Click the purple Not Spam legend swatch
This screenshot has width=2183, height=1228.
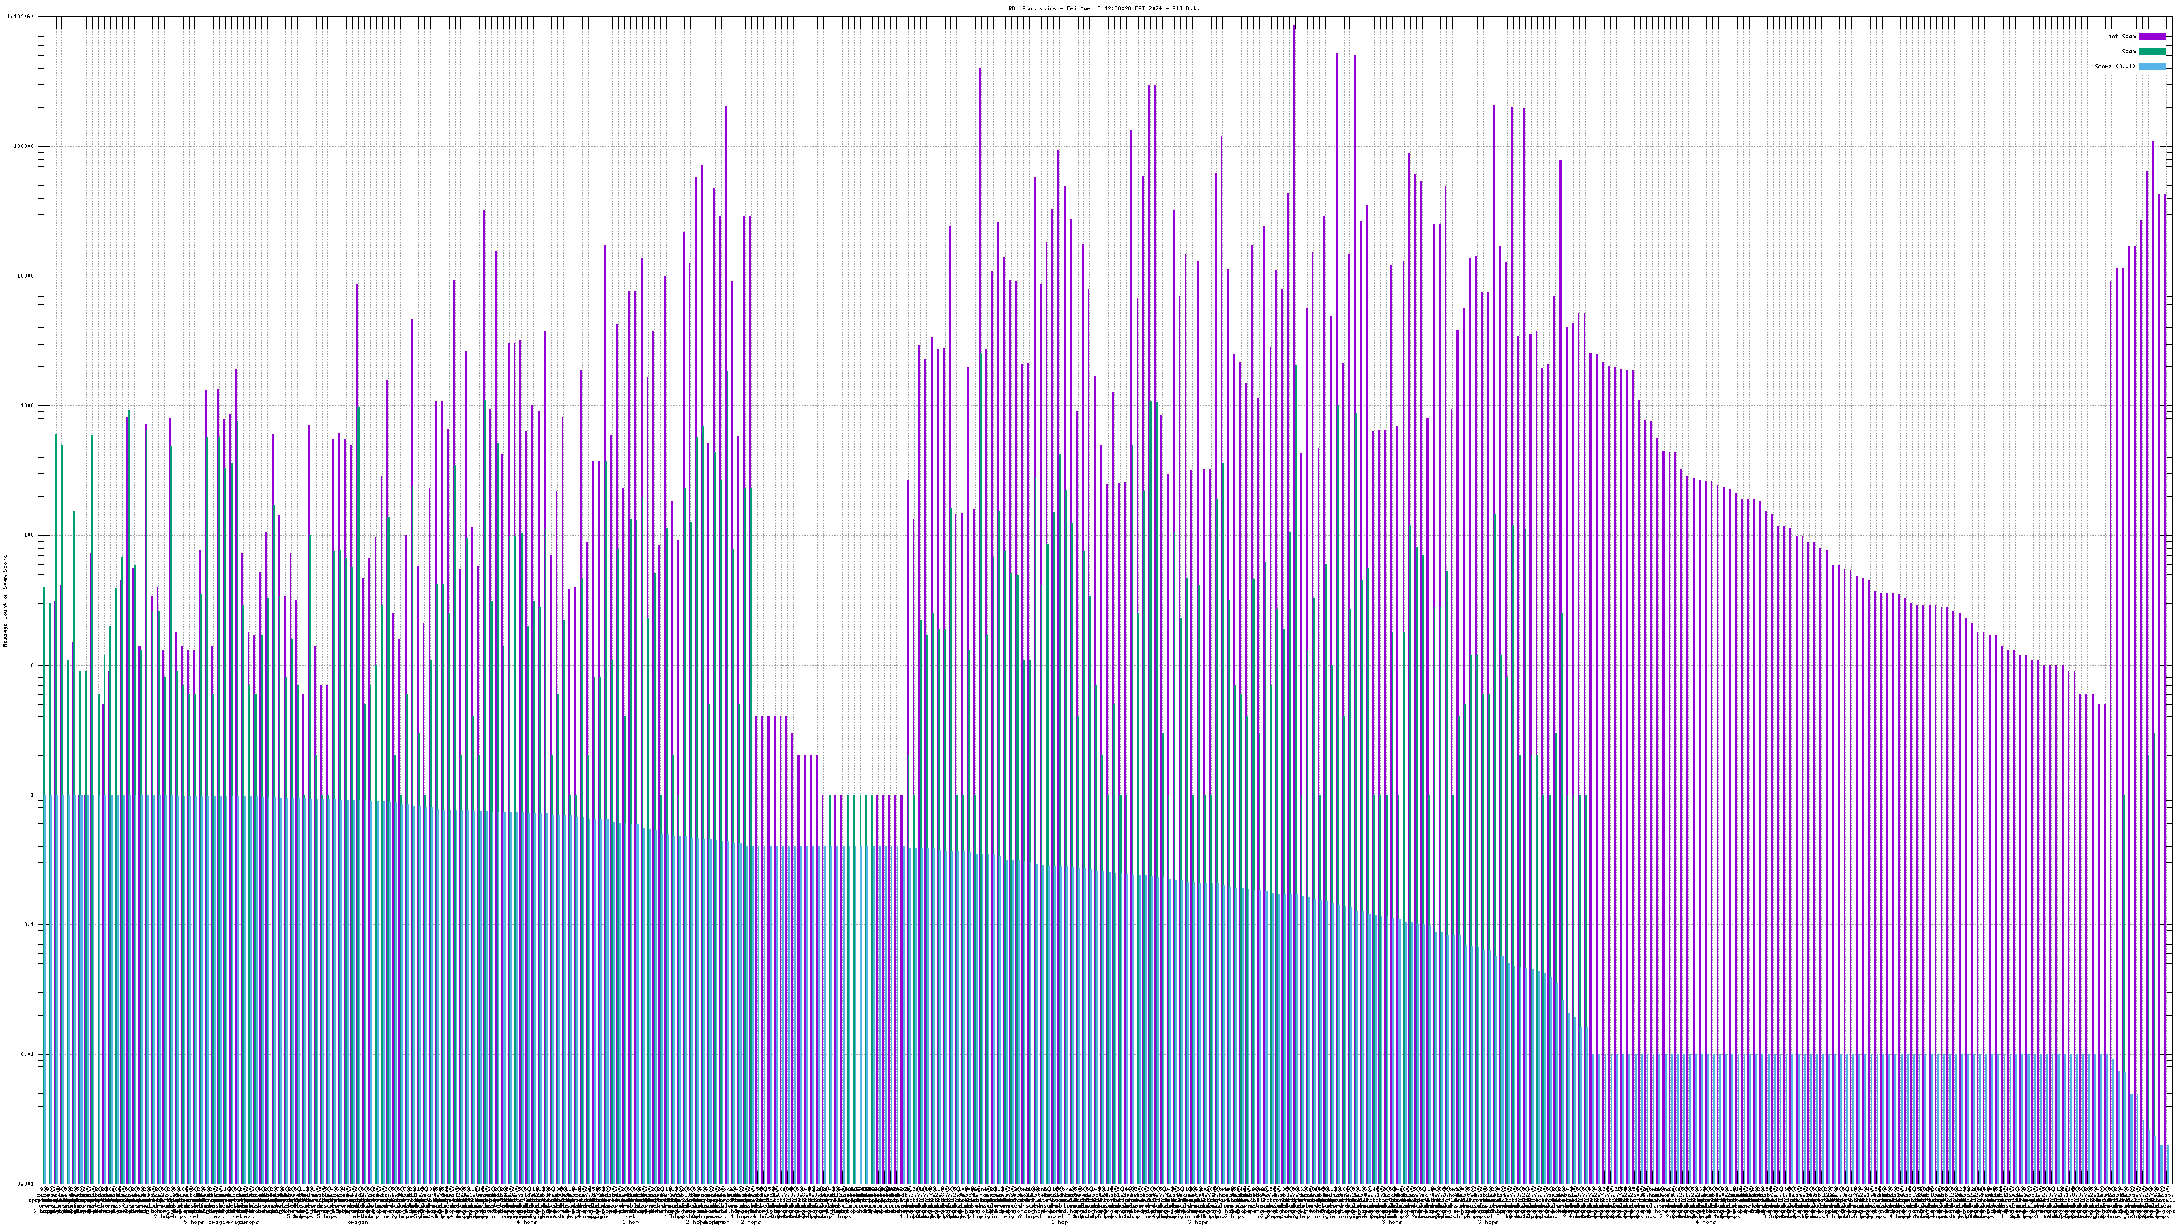(2152, 36)
